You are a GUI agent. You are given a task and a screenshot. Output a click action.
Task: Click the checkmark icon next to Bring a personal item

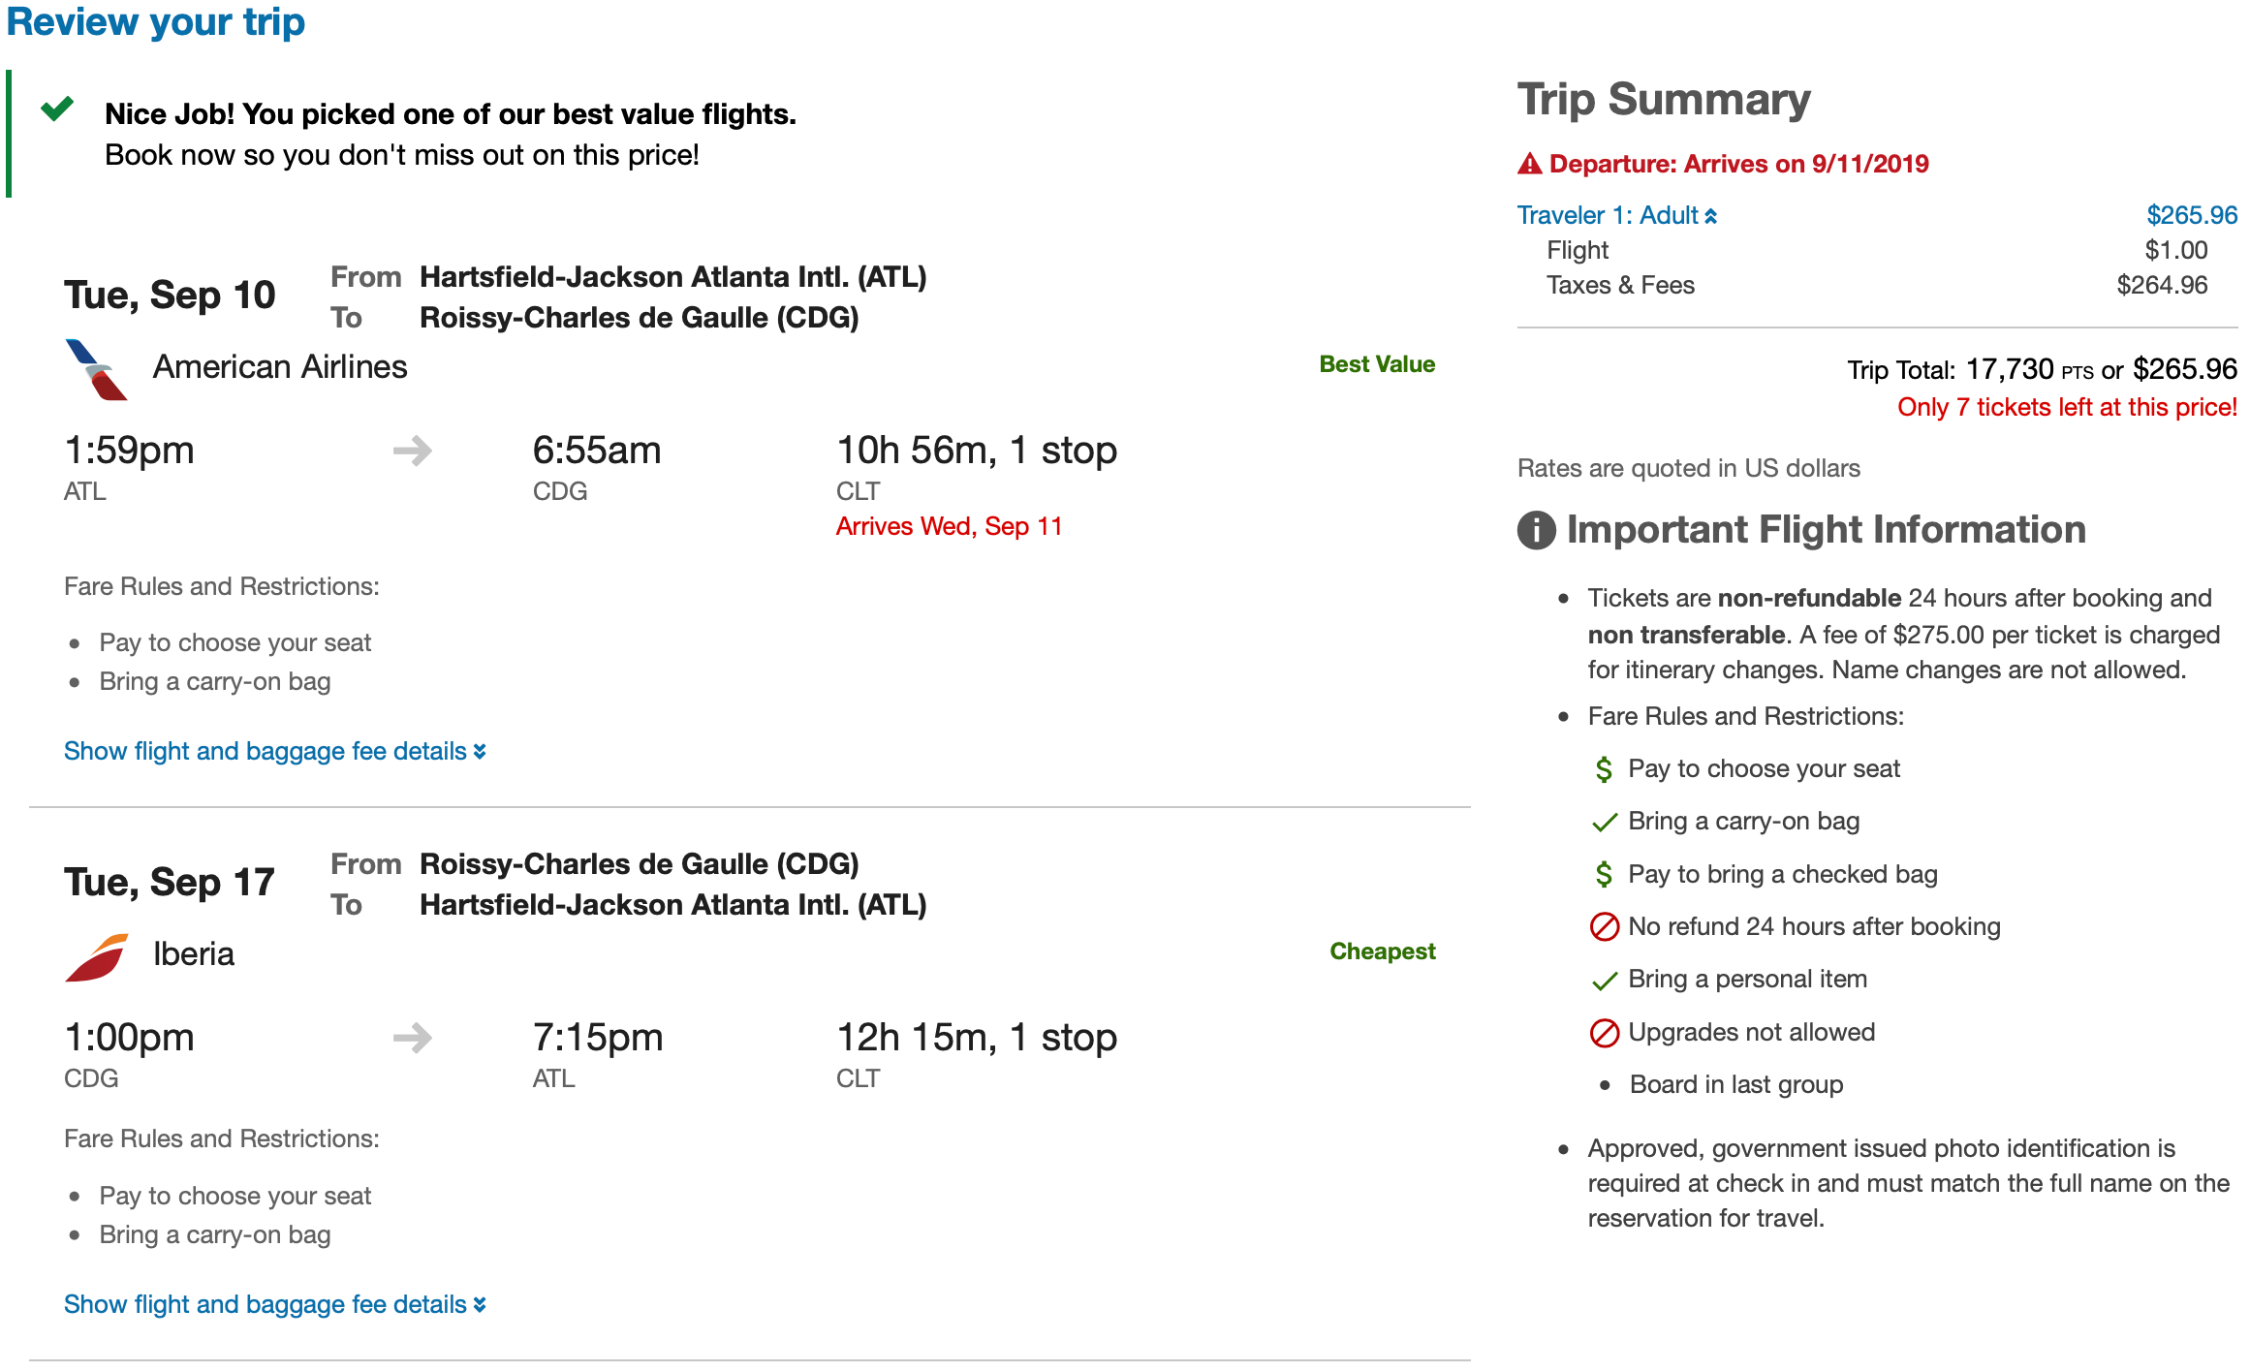(1605, 981)
